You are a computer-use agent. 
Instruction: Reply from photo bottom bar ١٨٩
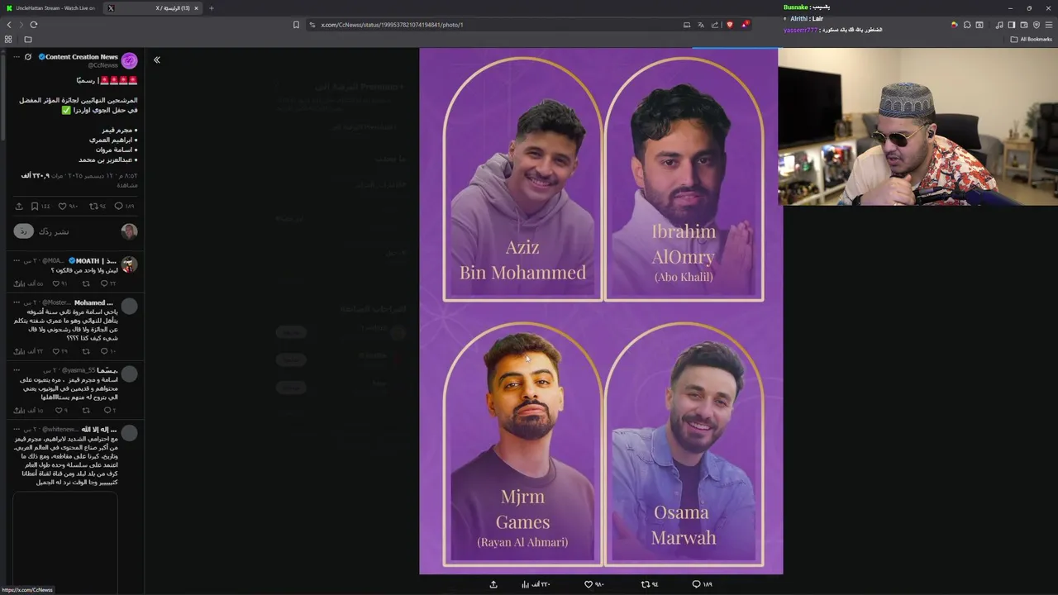(701, 584)
